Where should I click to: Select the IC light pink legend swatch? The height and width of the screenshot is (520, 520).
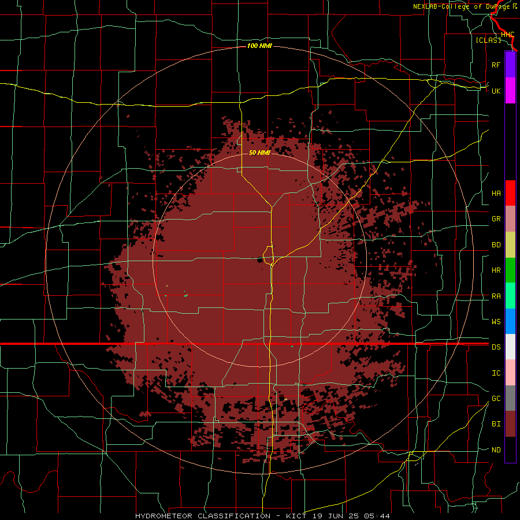click(510, 373)
